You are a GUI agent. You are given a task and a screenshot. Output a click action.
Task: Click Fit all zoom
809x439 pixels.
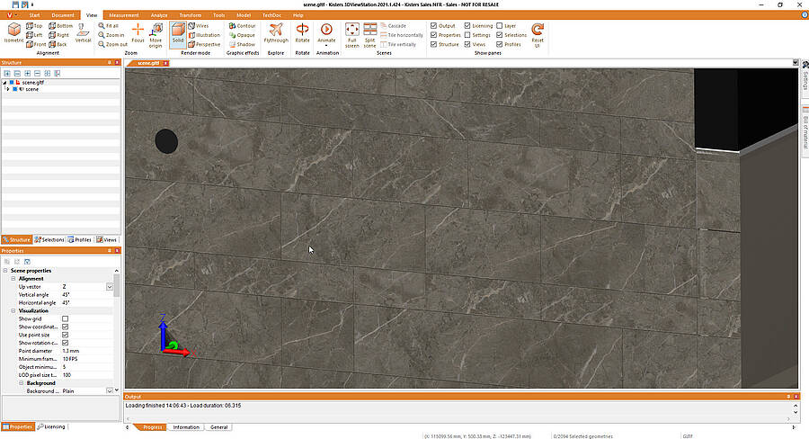[109, 26]
